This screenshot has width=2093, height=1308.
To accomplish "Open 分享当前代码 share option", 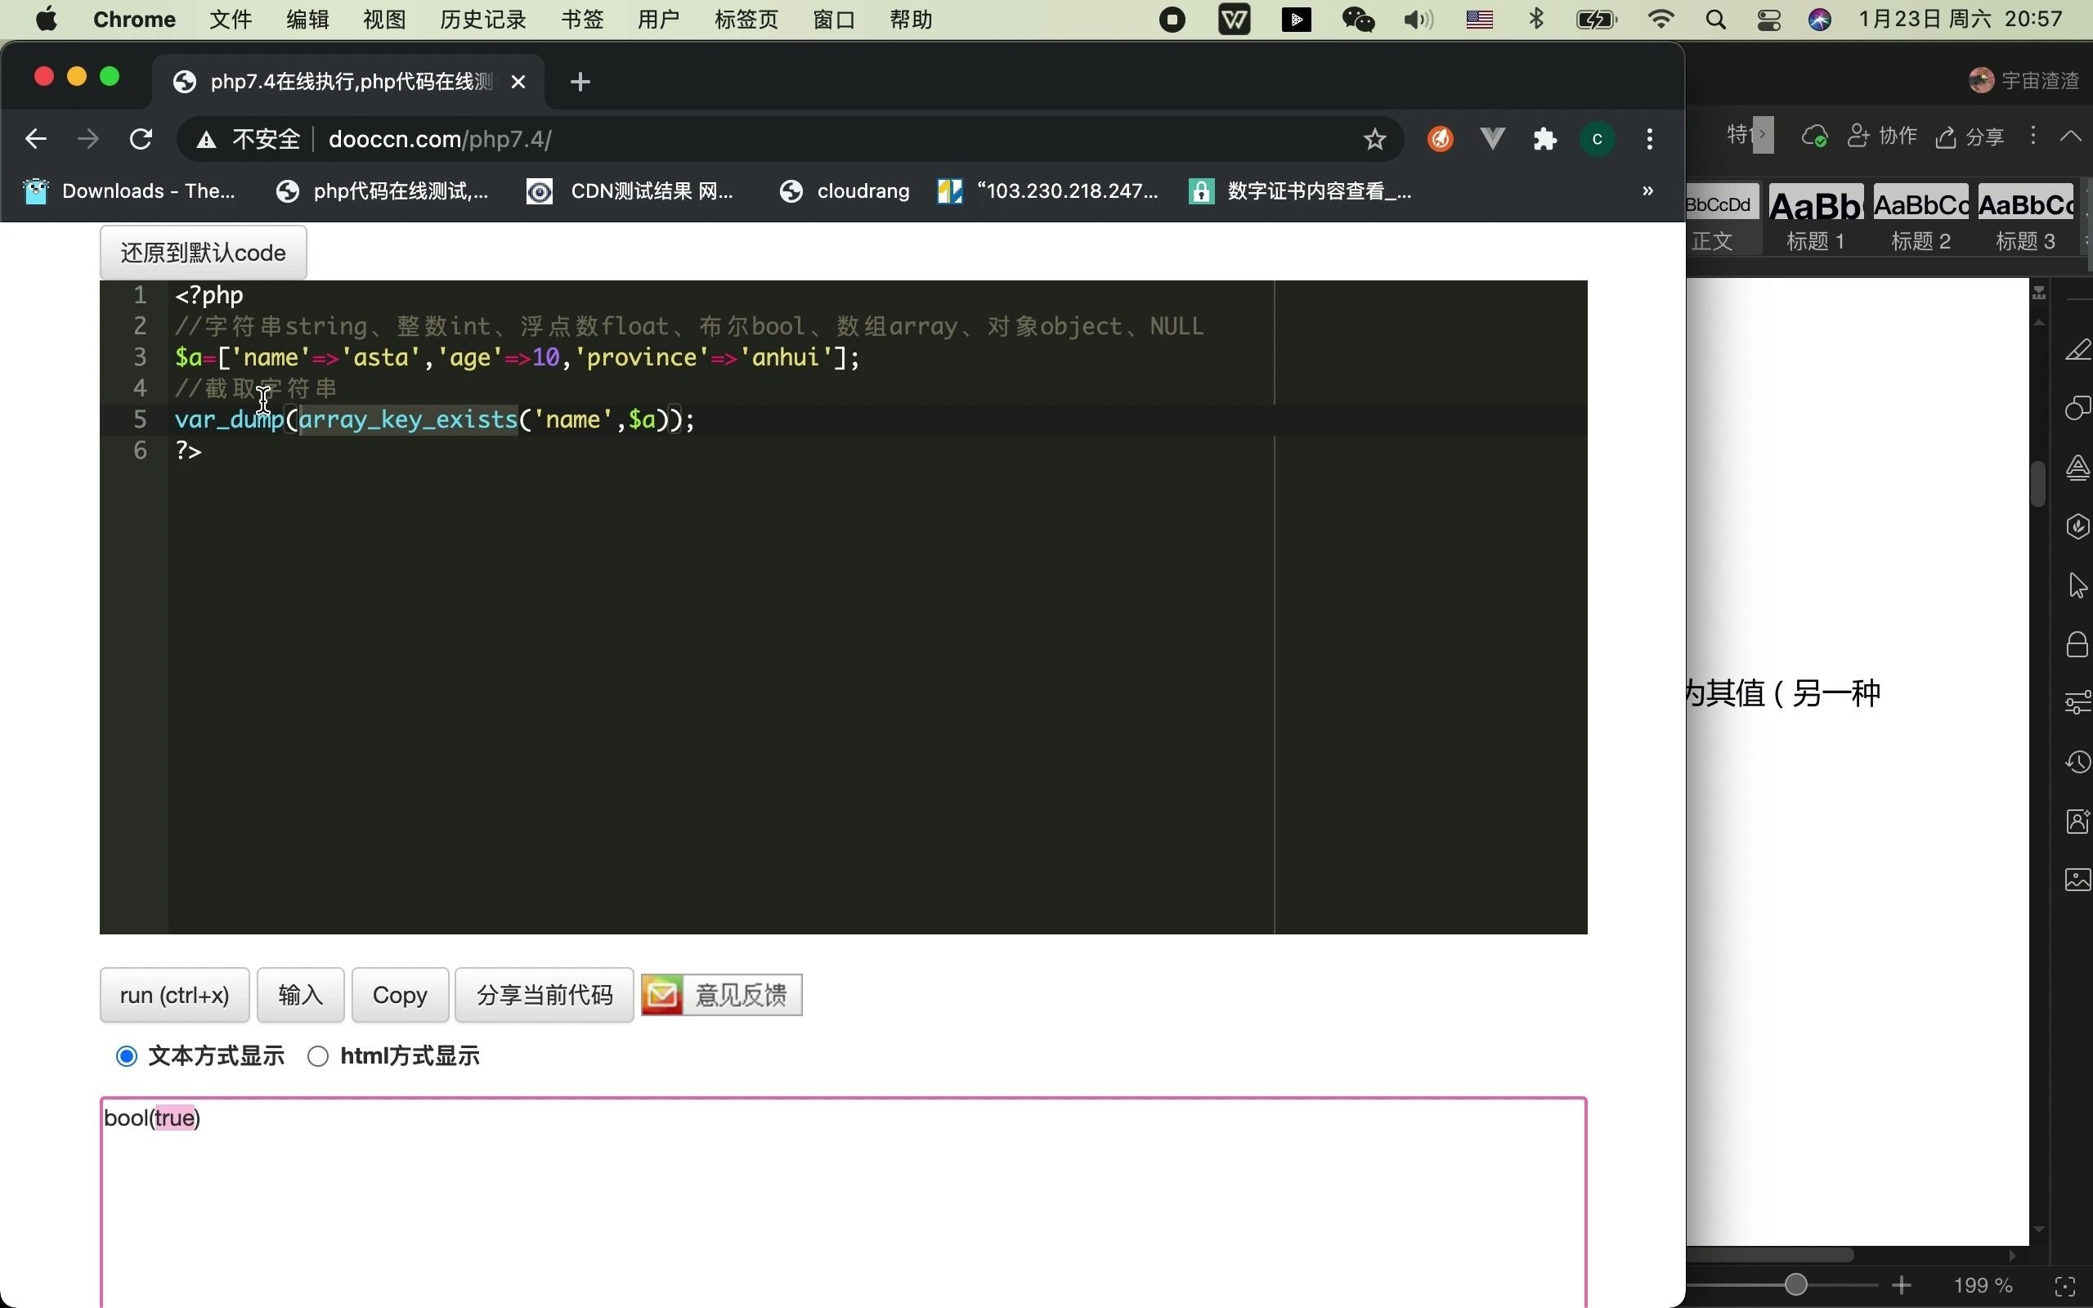I will pos(544,995).
